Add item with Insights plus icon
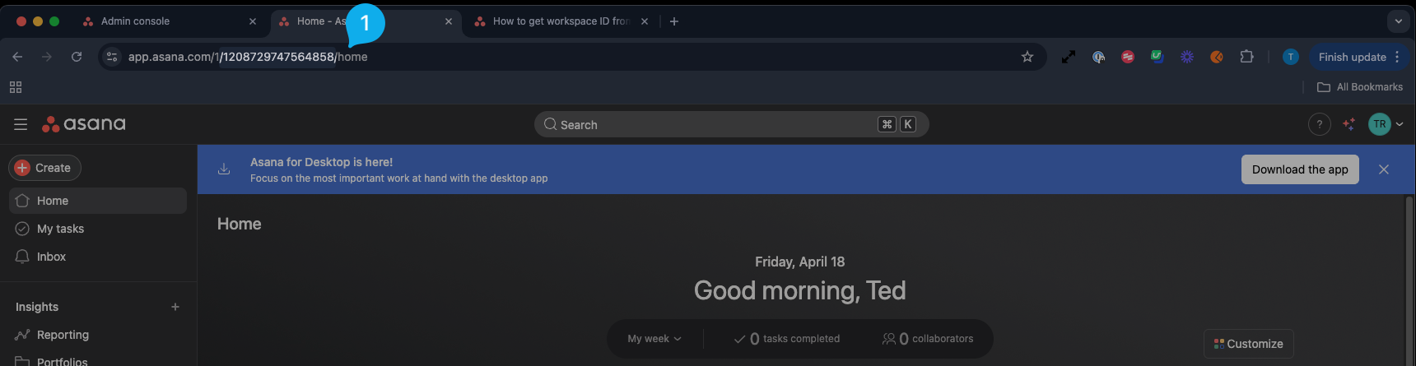The height and width of the screenshot is (366, 1416). tap(175, 307)
